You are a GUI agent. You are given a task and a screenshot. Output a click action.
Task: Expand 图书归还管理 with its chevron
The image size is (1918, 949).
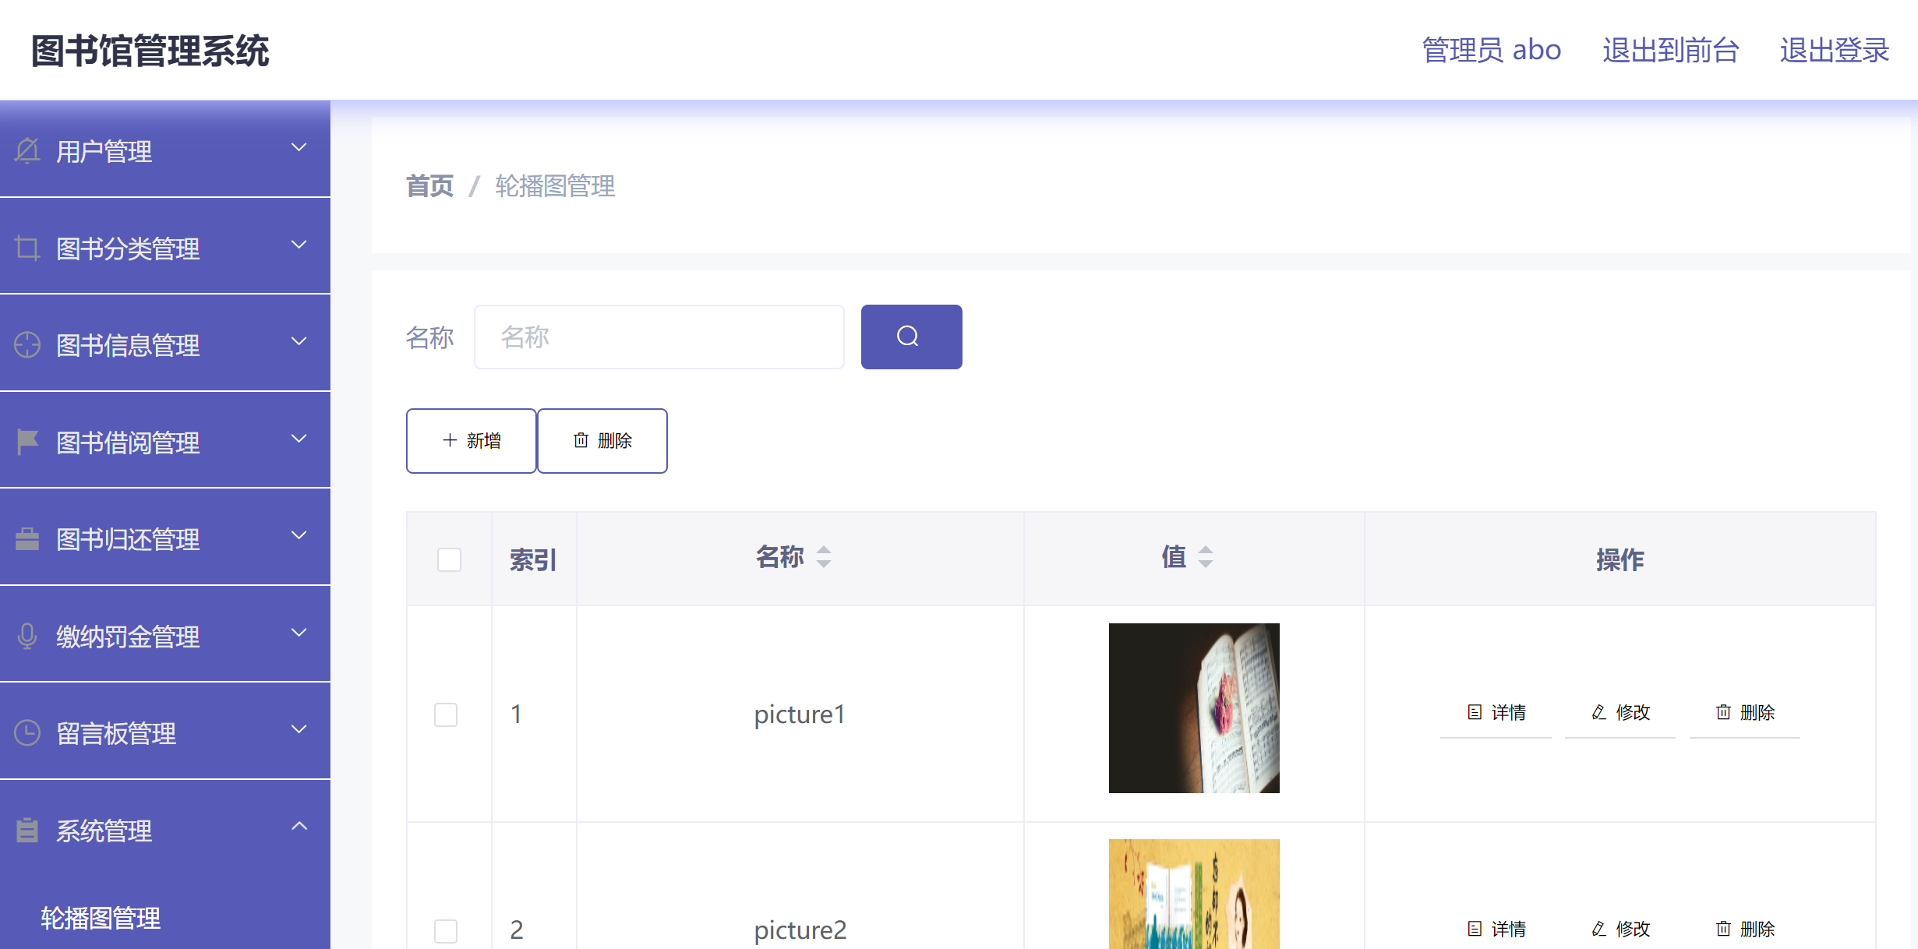pos(299,535)
